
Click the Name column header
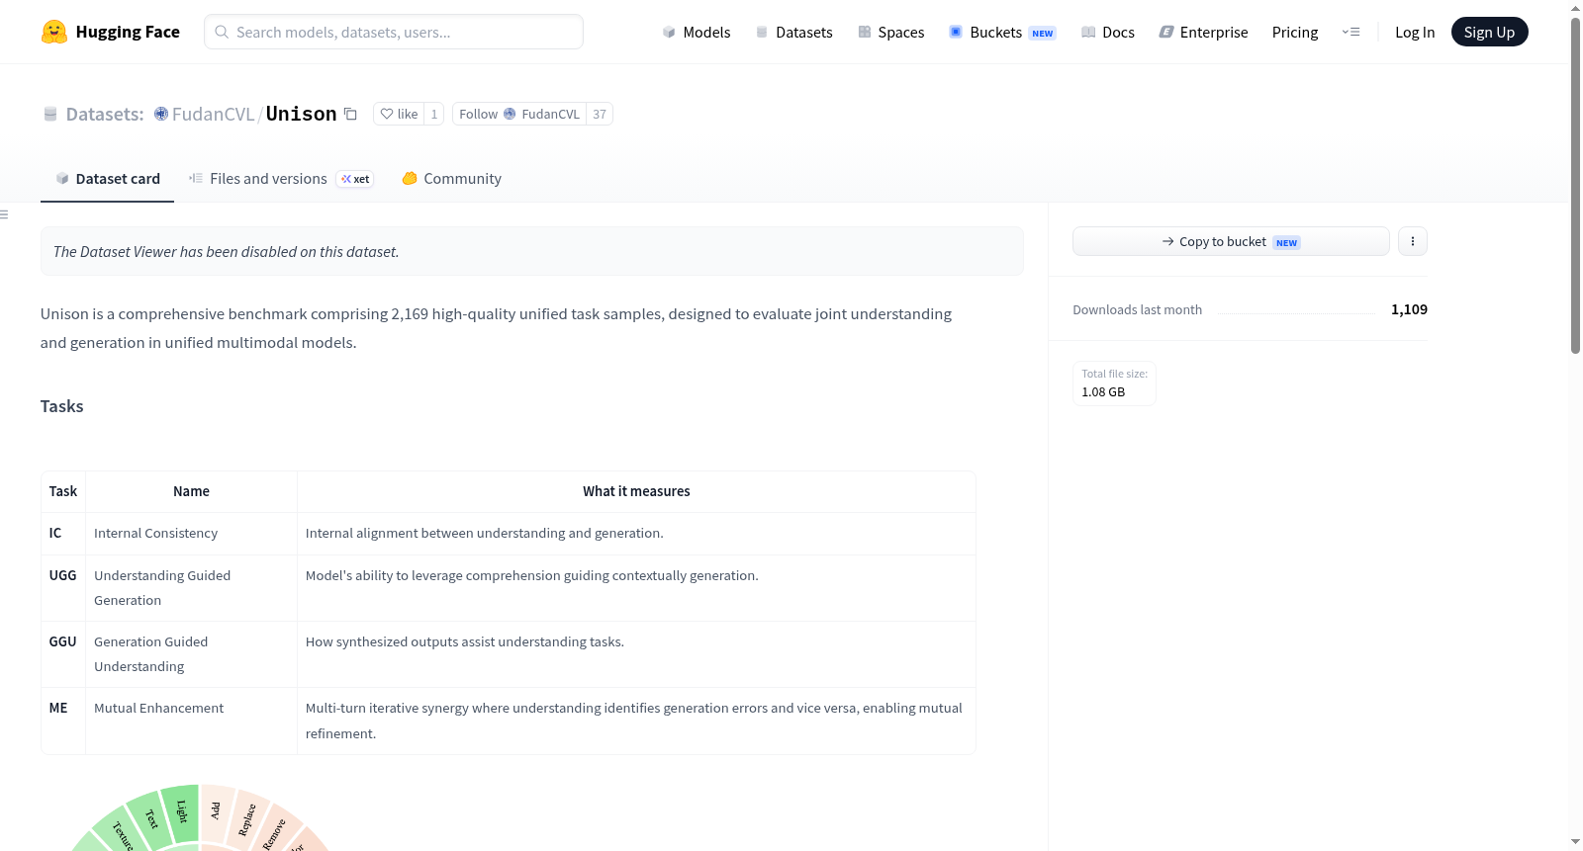[191, 491]
